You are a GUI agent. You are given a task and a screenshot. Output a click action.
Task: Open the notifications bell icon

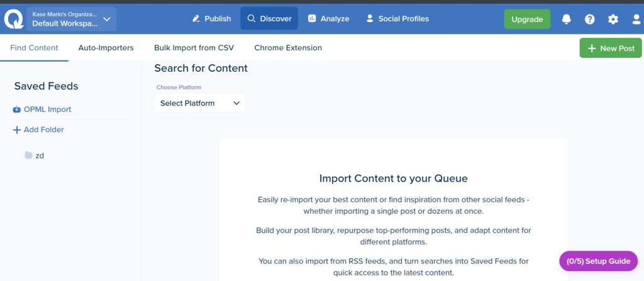(x=567, y=19)
